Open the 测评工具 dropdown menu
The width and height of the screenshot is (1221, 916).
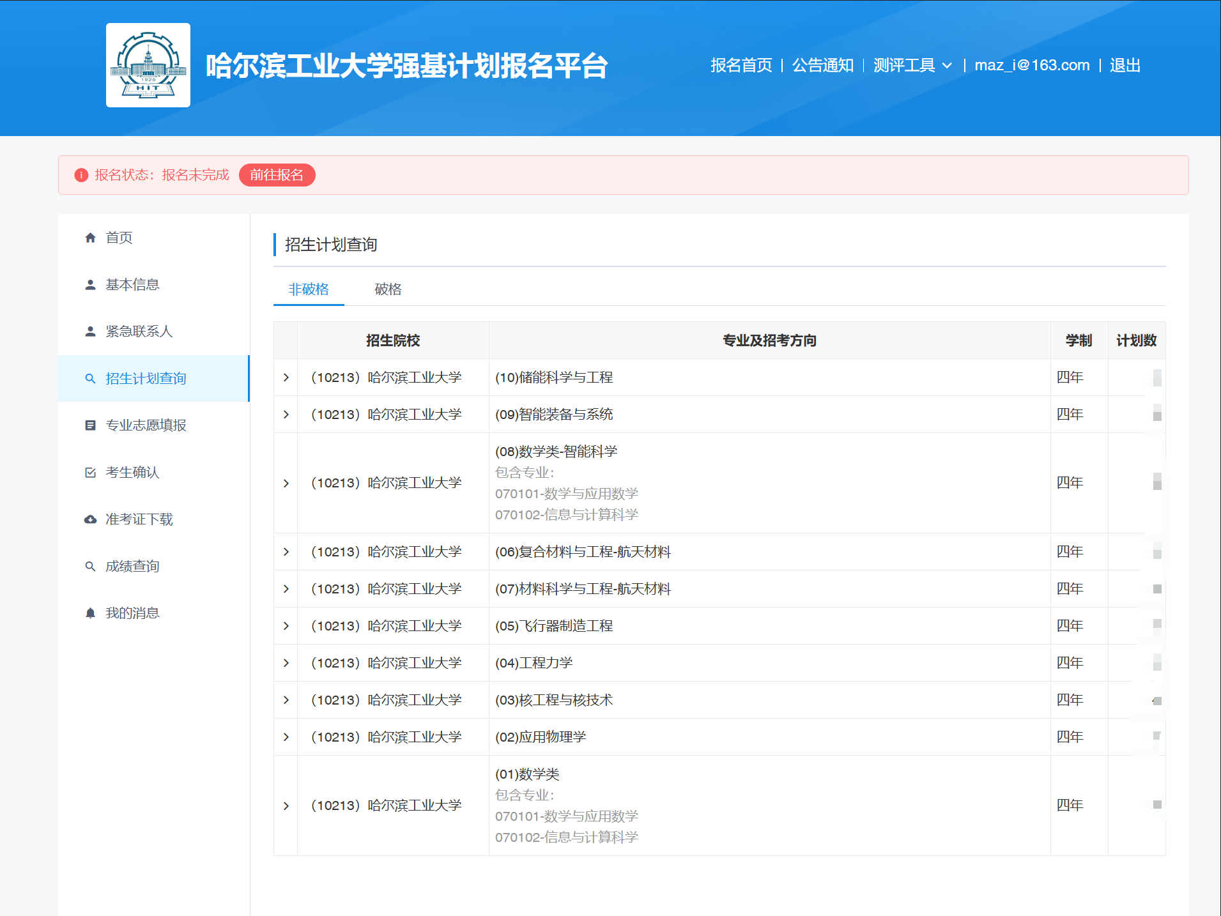pyautogui.click(x=912, y=65)
